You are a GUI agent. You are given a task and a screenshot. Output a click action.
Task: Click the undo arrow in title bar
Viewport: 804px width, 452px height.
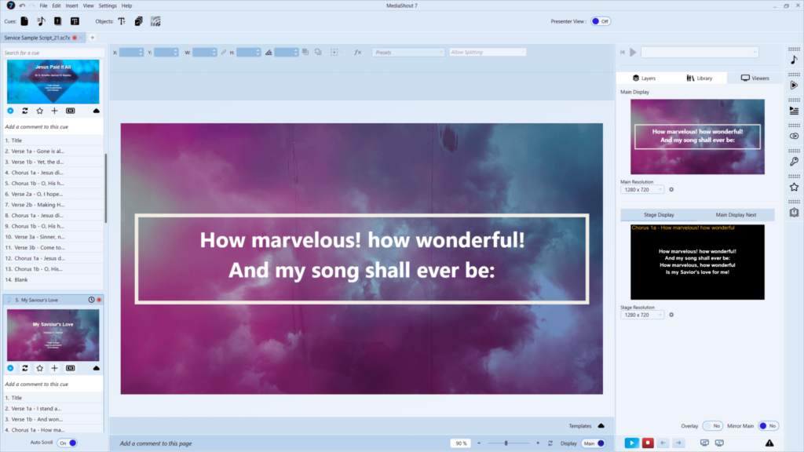point(22,5)
